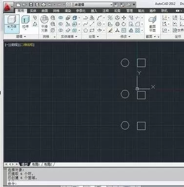Click the 截面平面 Section Plane tool
Viewport: 184px width, 187px height.
pos(153,24)
